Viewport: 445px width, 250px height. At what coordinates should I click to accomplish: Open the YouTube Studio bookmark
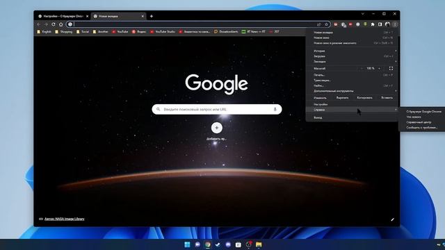click(x=163, y=32)
